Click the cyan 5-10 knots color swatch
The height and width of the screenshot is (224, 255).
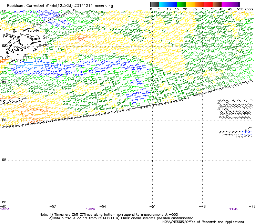click(163, 4)
